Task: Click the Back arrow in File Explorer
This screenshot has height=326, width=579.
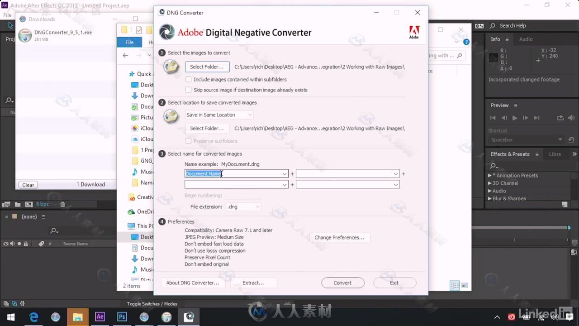Action: coord(125,55)
